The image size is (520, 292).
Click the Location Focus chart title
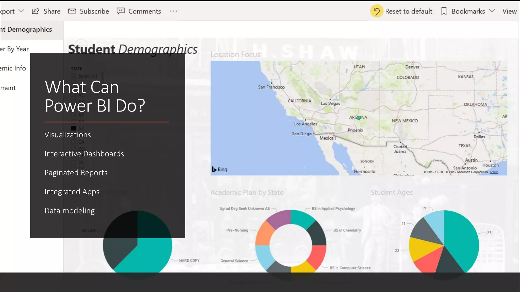[x=235, y=54]
